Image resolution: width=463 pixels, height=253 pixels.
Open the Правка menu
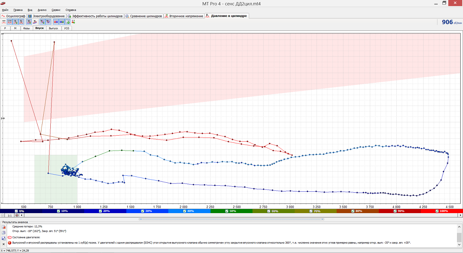coord(18,10)
